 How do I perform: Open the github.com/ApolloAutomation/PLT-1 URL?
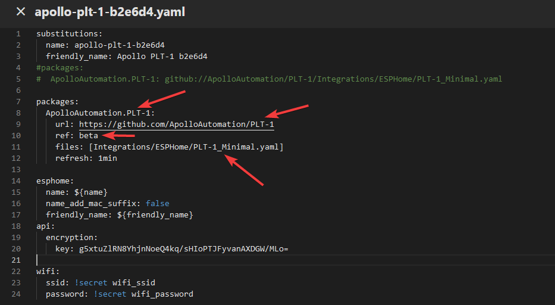tap(177, 125)
